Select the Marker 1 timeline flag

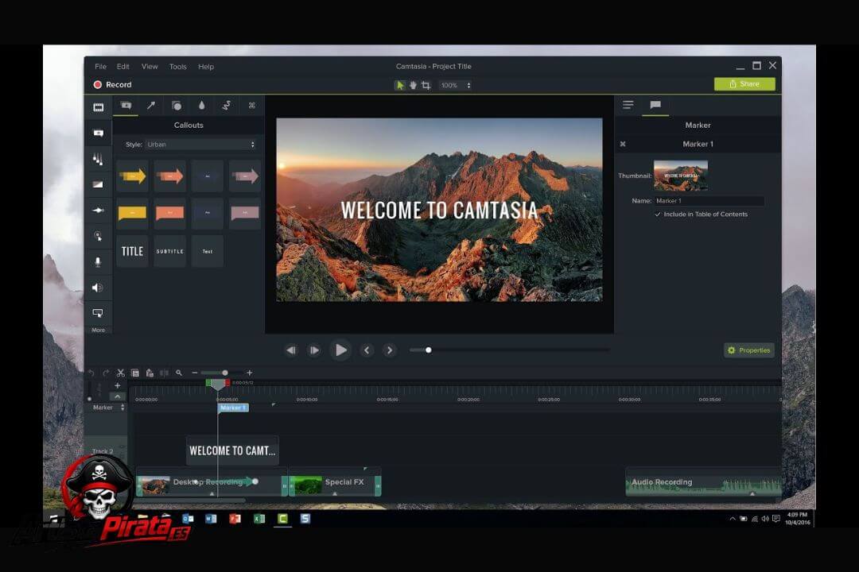click(233, 408)
